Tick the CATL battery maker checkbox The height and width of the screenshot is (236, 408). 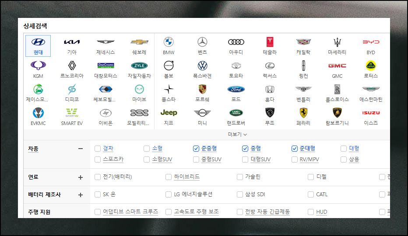coord(311,194)
